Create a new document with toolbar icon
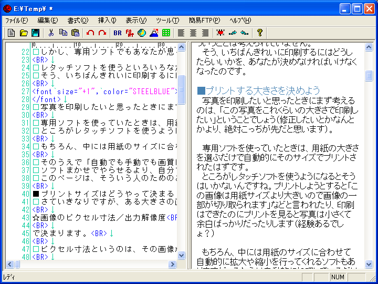This screenshot has height=284, width=378. (11, 33)
